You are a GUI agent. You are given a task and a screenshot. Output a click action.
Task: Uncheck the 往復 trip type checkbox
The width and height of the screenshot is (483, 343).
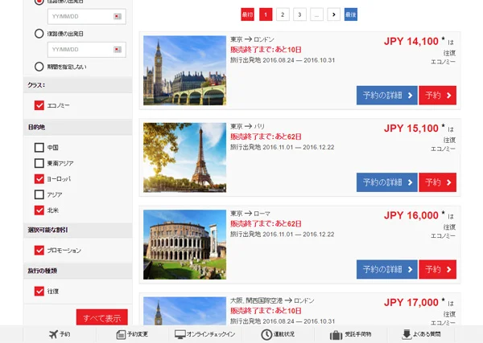tap(39, 291)
